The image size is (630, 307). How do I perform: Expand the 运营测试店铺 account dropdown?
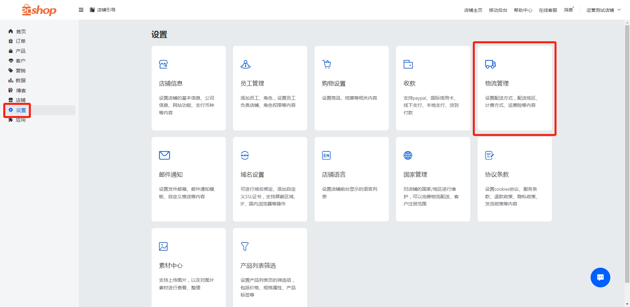point(603,10)
